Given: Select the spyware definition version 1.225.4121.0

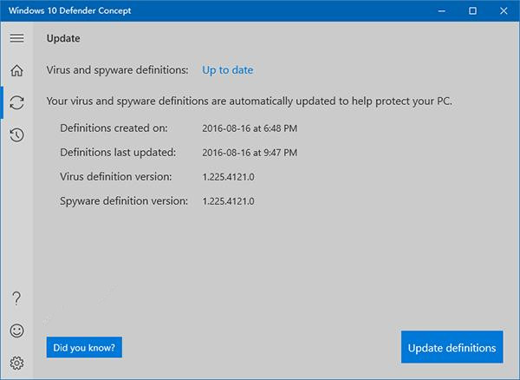Looking at the screenshot, I should tap(228, 201).
